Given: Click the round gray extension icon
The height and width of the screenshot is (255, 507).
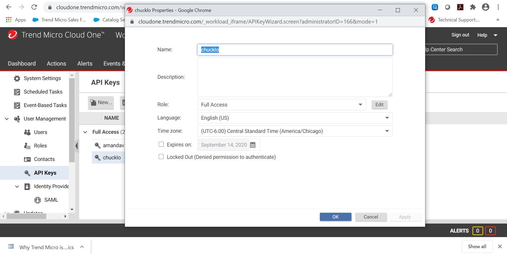Looking at the screenshot, I should click(448, 7).
